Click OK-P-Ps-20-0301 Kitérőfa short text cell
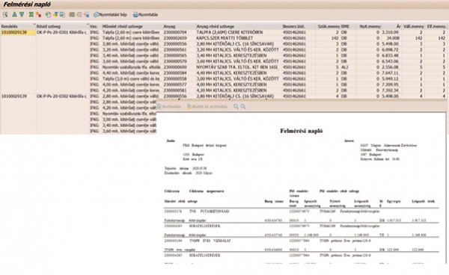Screen dimensions: 449x275 click(62, 32)
